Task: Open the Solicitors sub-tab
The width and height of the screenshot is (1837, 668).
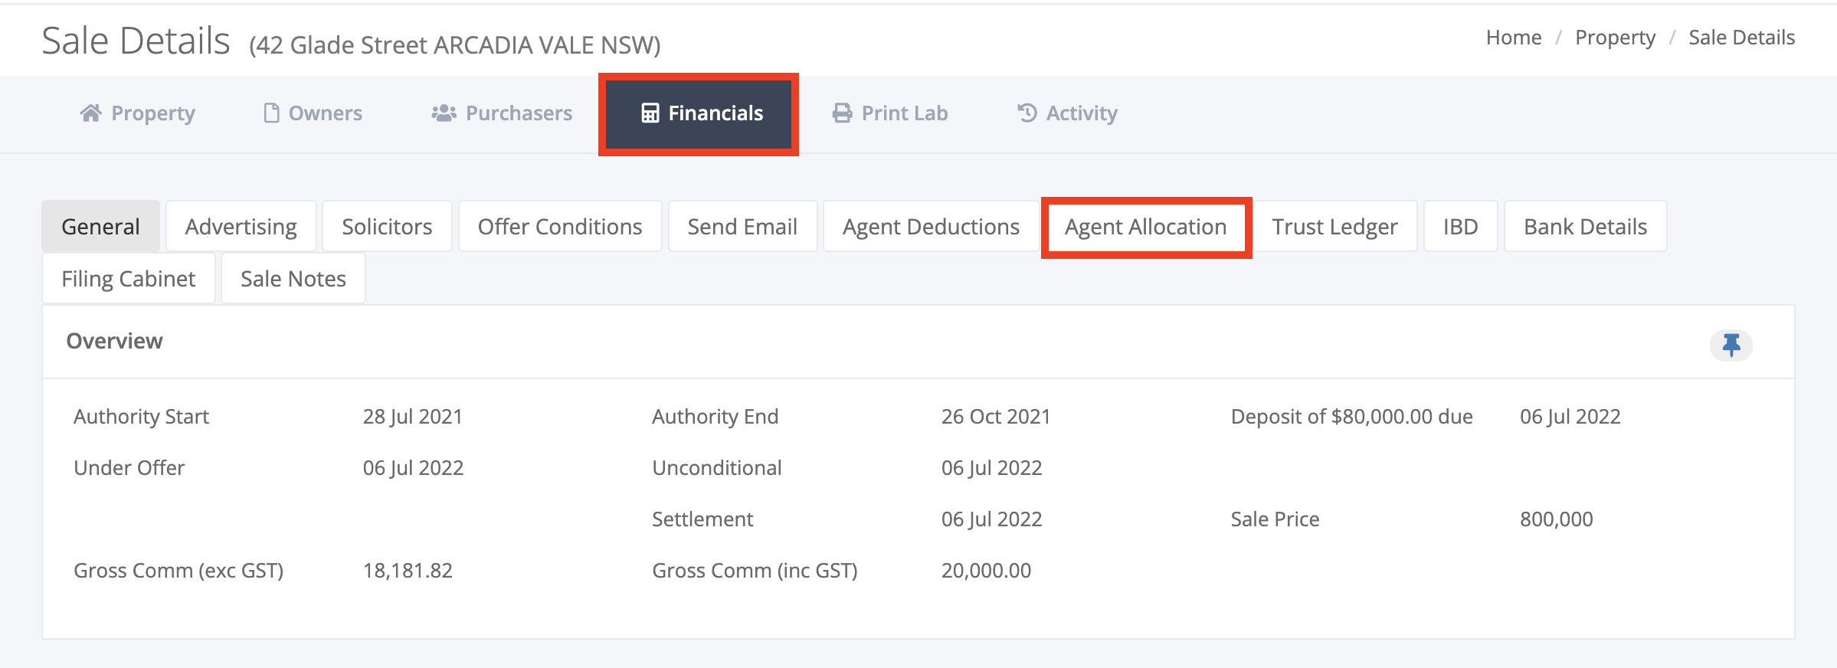Action: [x=387, y=227]
